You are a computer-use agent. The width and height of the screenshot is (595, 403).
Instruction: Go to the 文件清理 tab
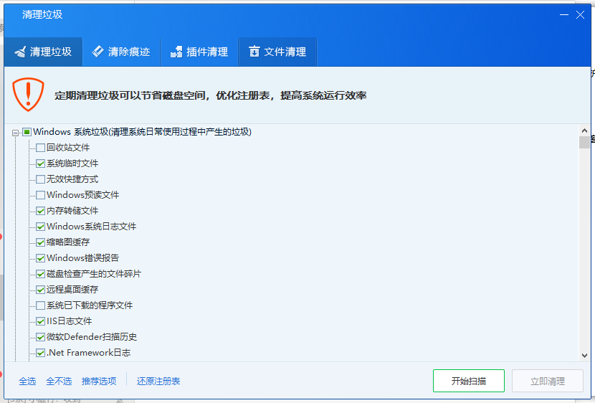coord(277,52)
